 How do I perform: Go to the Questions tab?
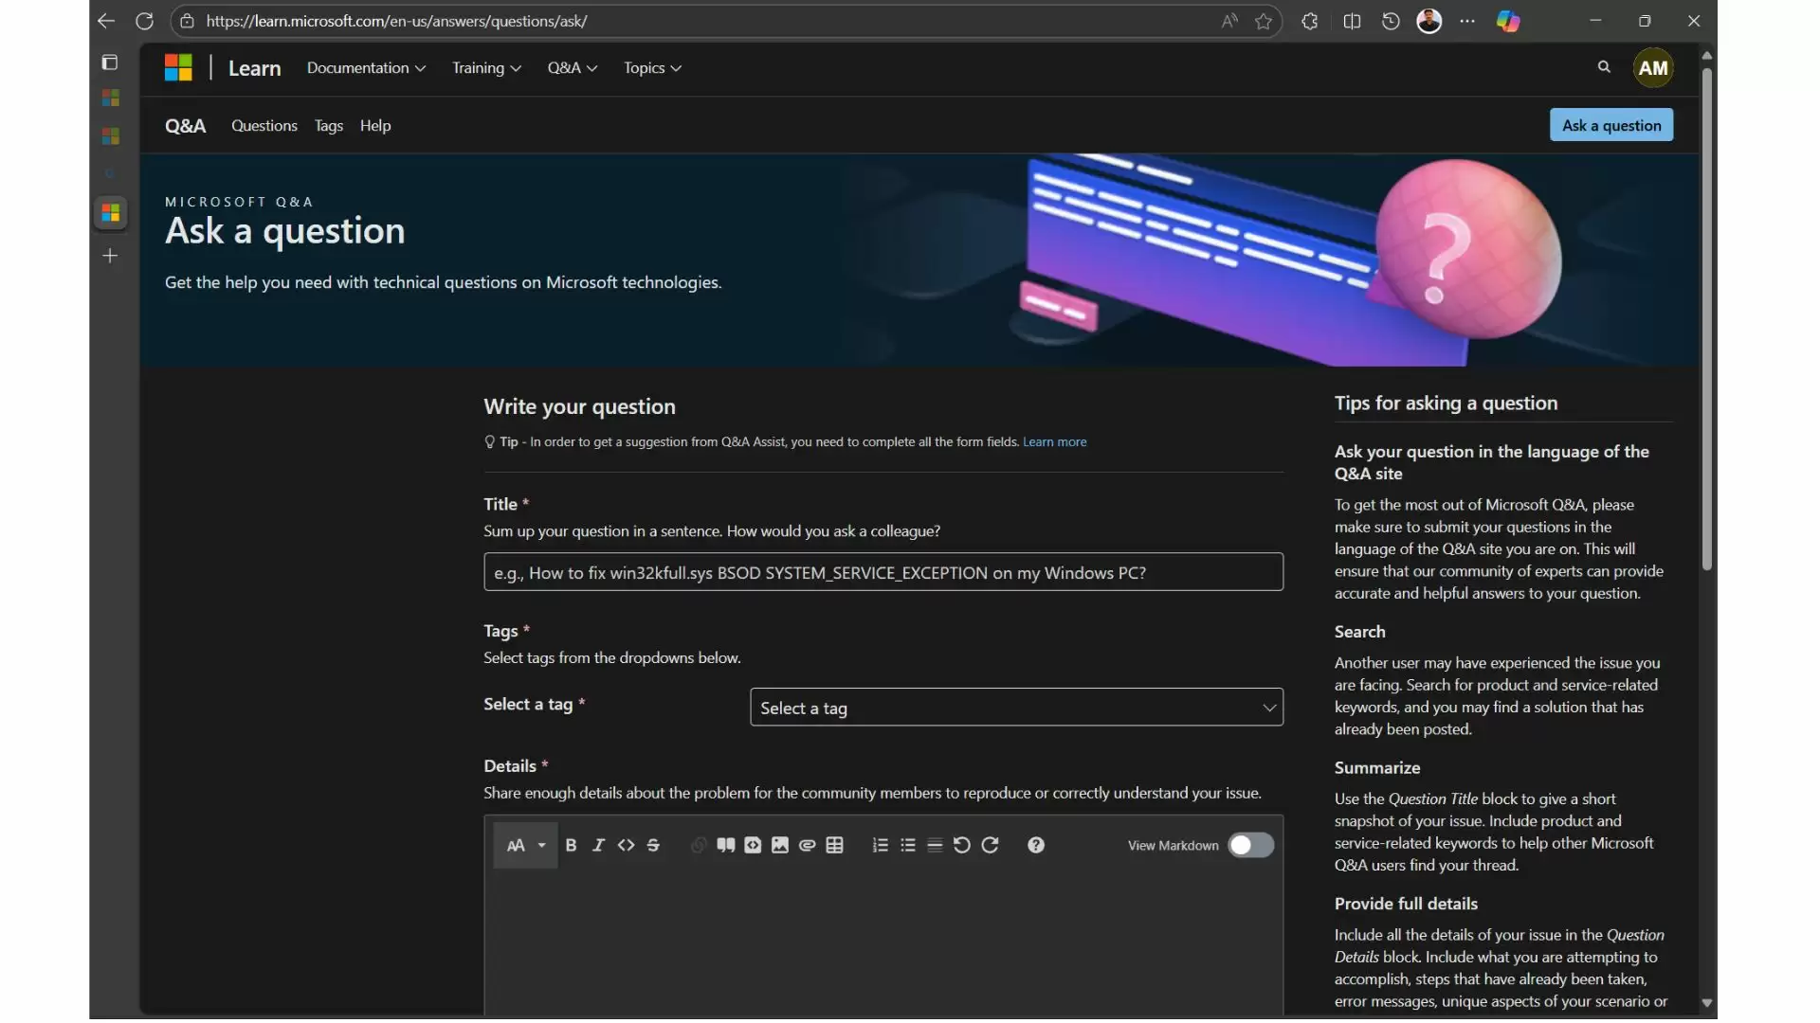click(264, 126)
